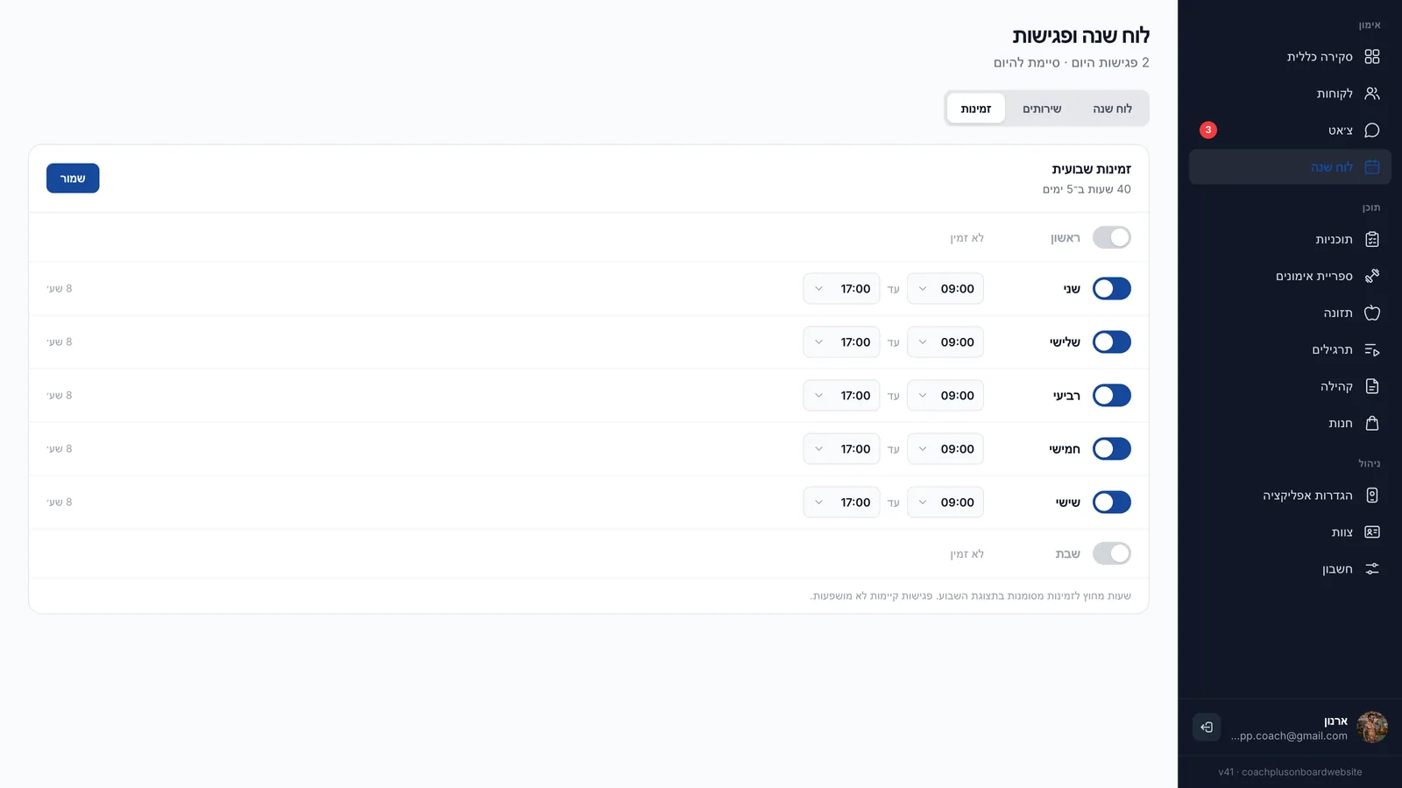Open the רביעי start time 09:00 dropdown
This screenshot has width=1402, height=788.
[945, 396]
